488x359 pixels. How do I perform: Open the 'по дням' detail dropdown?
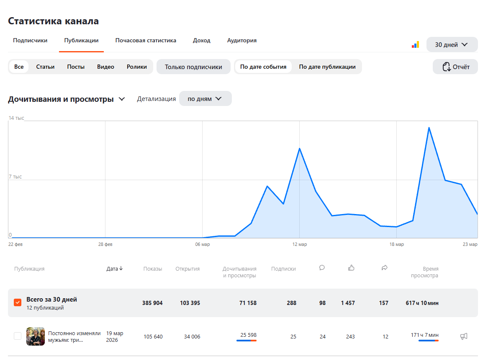(205, 99)
